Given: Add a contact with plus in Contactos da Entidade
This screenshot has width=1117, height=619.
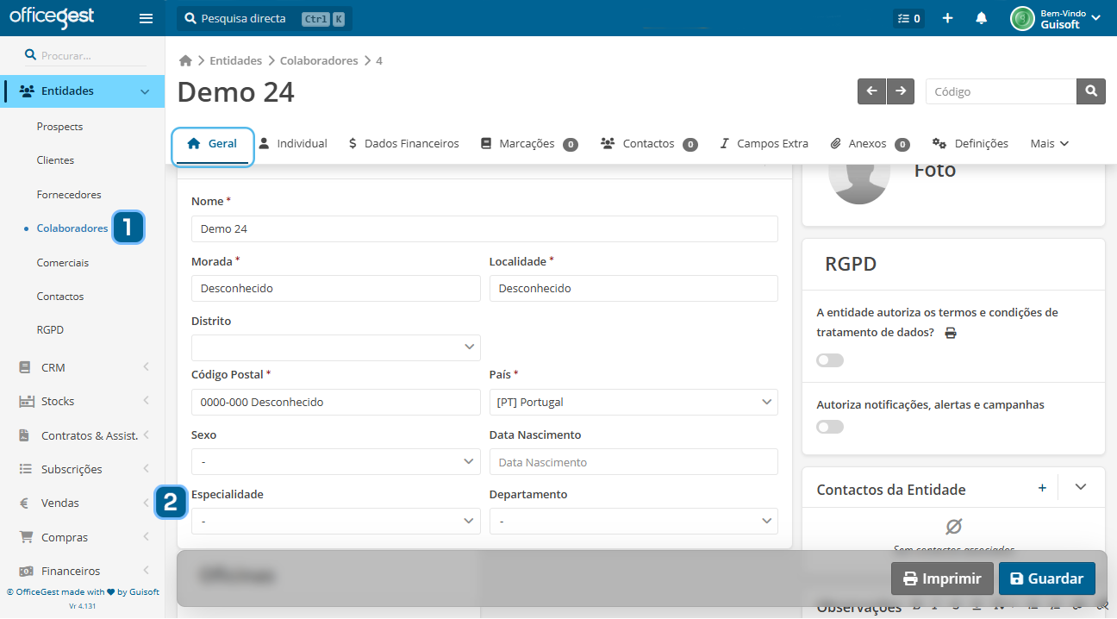Looking at the screenshot, I should pos(1042,488).
